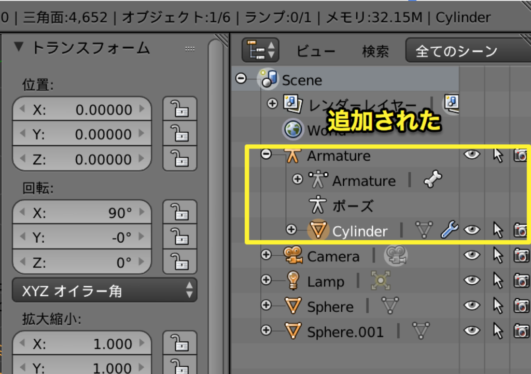Expand the Camera node
531x374 pixels.
pyautogui.click(x=266, y=254)
